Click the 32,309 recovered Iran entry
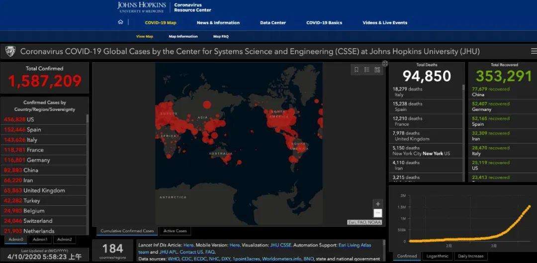The width and height of the screenshot is (537, 263). pos(502,136)
